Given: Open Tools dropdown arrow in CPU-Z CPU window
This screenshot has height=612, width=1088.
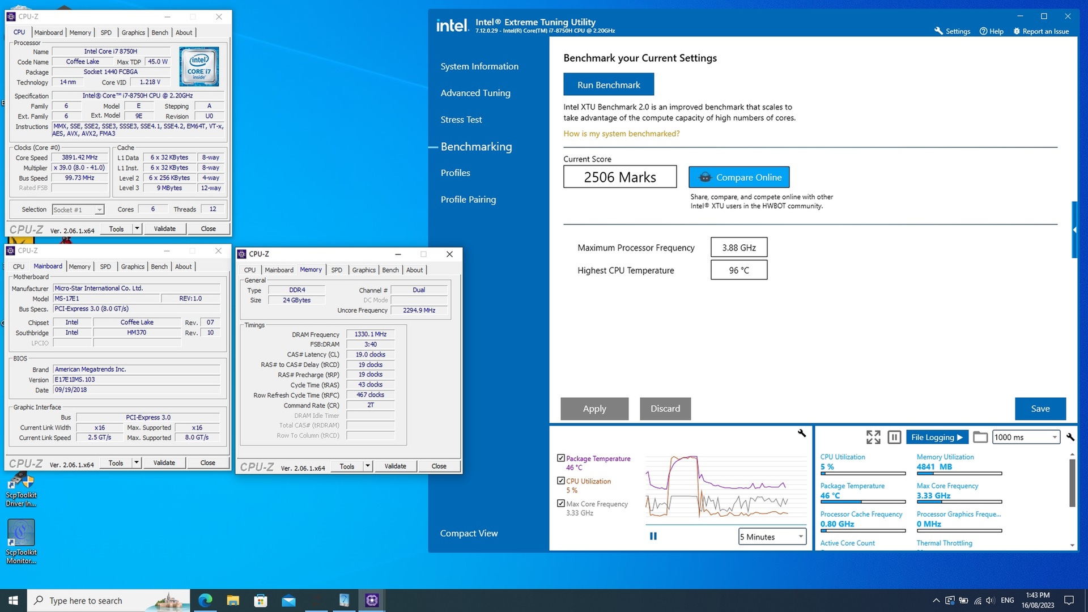Looking at the screenshot, I should coord(137,228).
